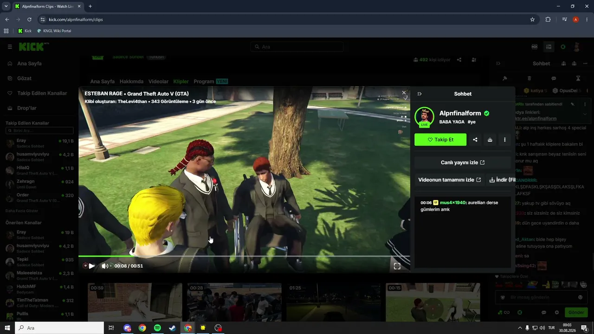Click the chat trash icon
Screen dimensions: 594x334
click(529, 78)
